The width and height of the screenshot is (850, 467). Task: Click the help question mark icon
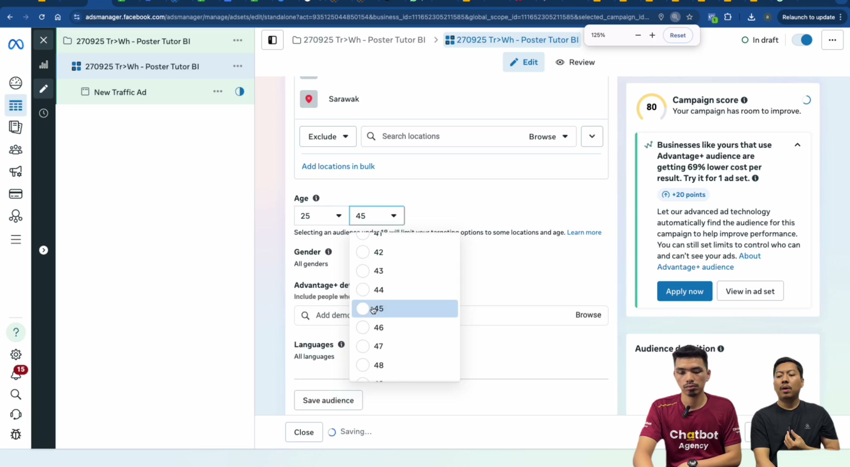(16, 332)
